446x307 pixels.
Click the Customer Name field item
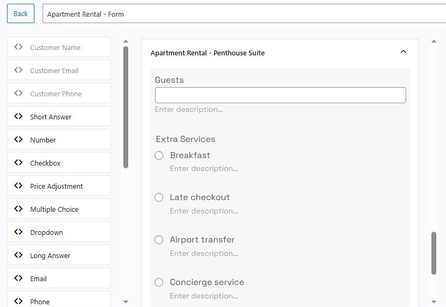tap(59, 47)
